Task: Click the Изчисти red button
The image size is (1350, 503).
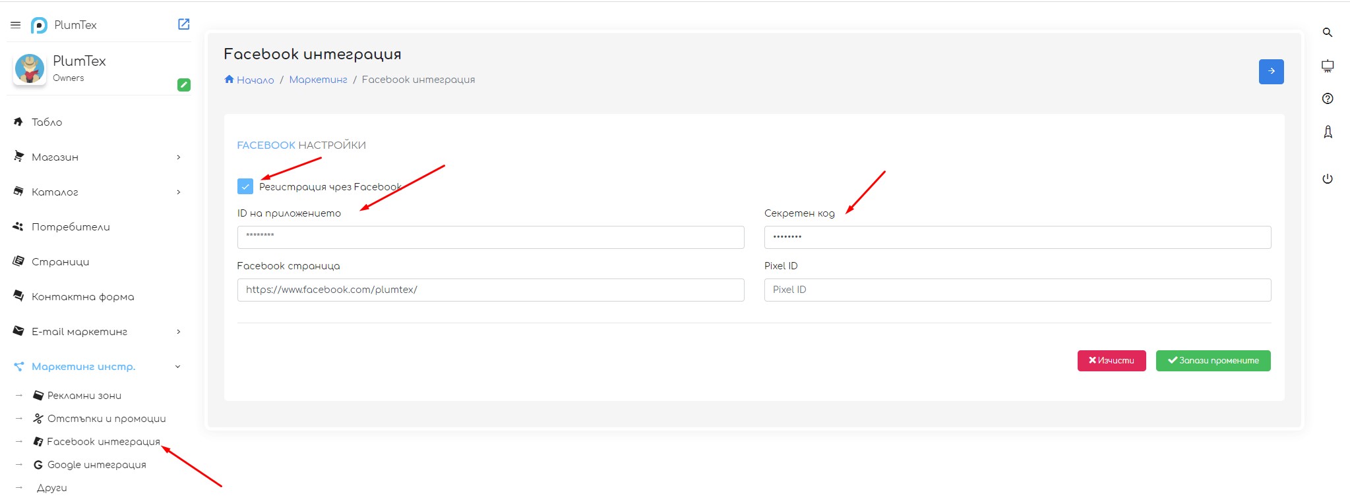Action: (1112, 361)
